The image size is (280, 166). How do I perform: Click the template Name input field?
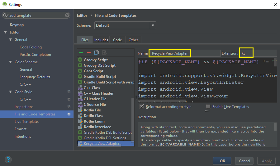pos(185,53)
